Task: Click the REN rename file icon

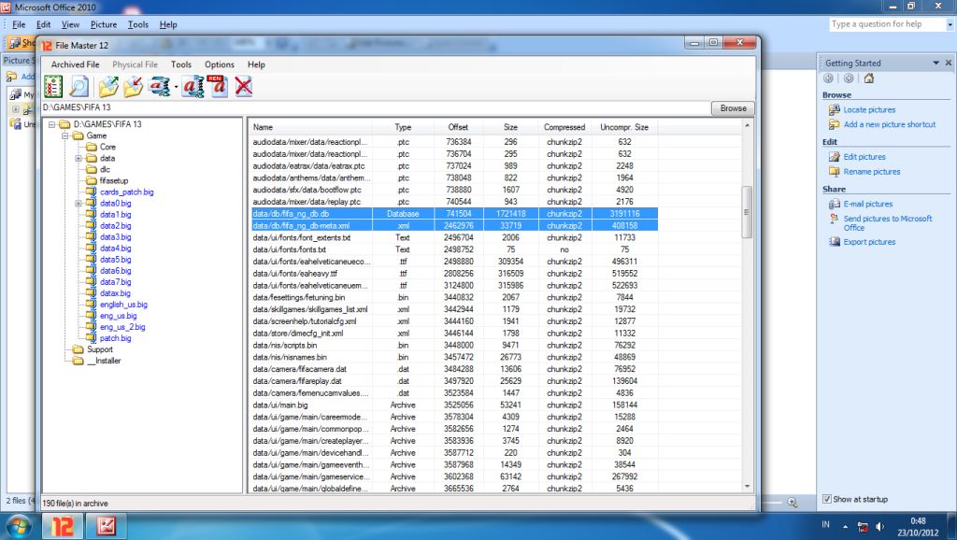Action: (218, 87)
